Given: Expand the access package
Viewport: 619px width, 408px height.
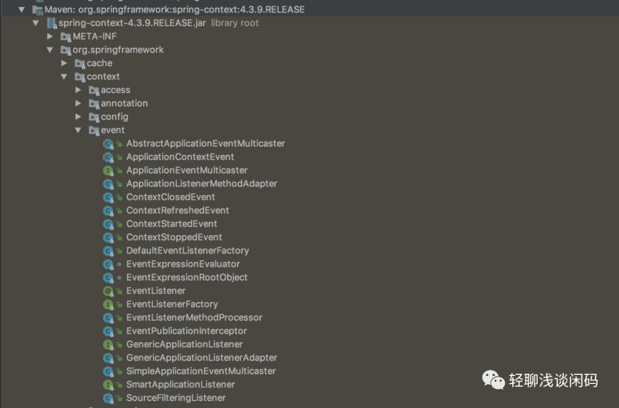Looking at the screenshot, I should tap(79, 90).
